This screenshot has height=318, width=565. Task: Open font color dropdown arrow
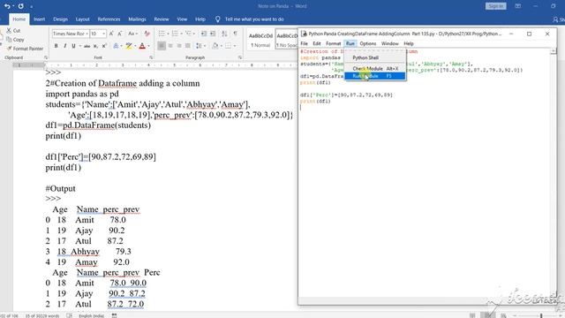148,46
